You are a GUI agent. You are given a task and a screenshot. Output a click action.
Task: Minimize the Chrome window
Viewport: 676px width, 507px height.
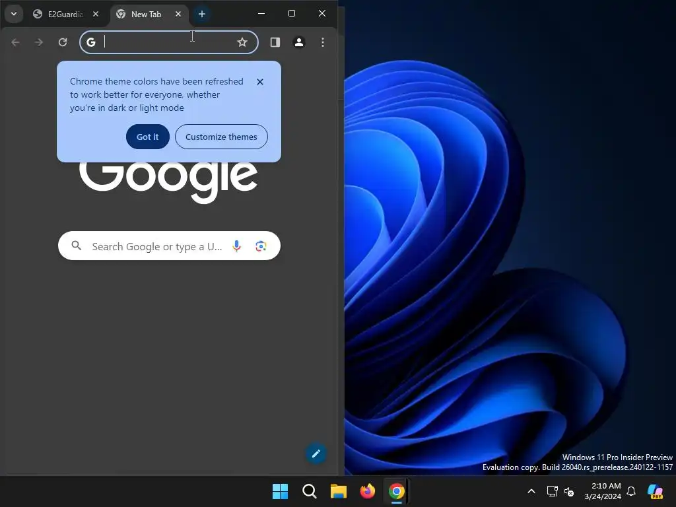(261, 14)
